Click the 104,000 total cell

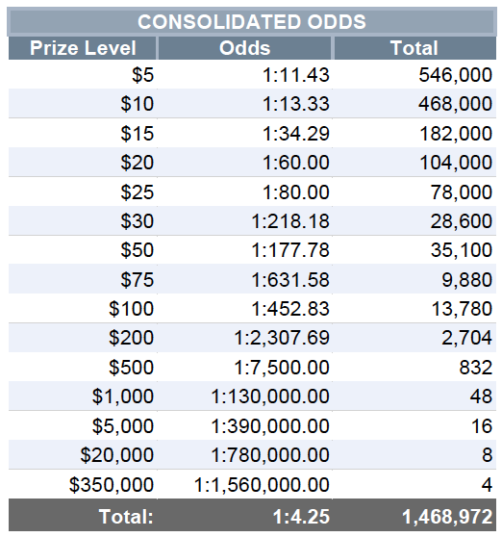pos(414,163)
